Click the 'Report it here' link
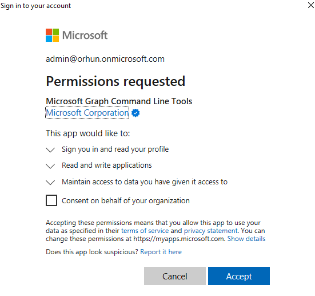Viewport: 315px width, 296px height. 161,252
